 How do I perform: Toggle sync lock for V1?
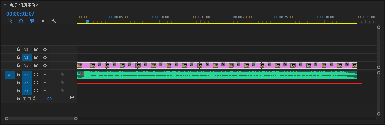(36, 65)
